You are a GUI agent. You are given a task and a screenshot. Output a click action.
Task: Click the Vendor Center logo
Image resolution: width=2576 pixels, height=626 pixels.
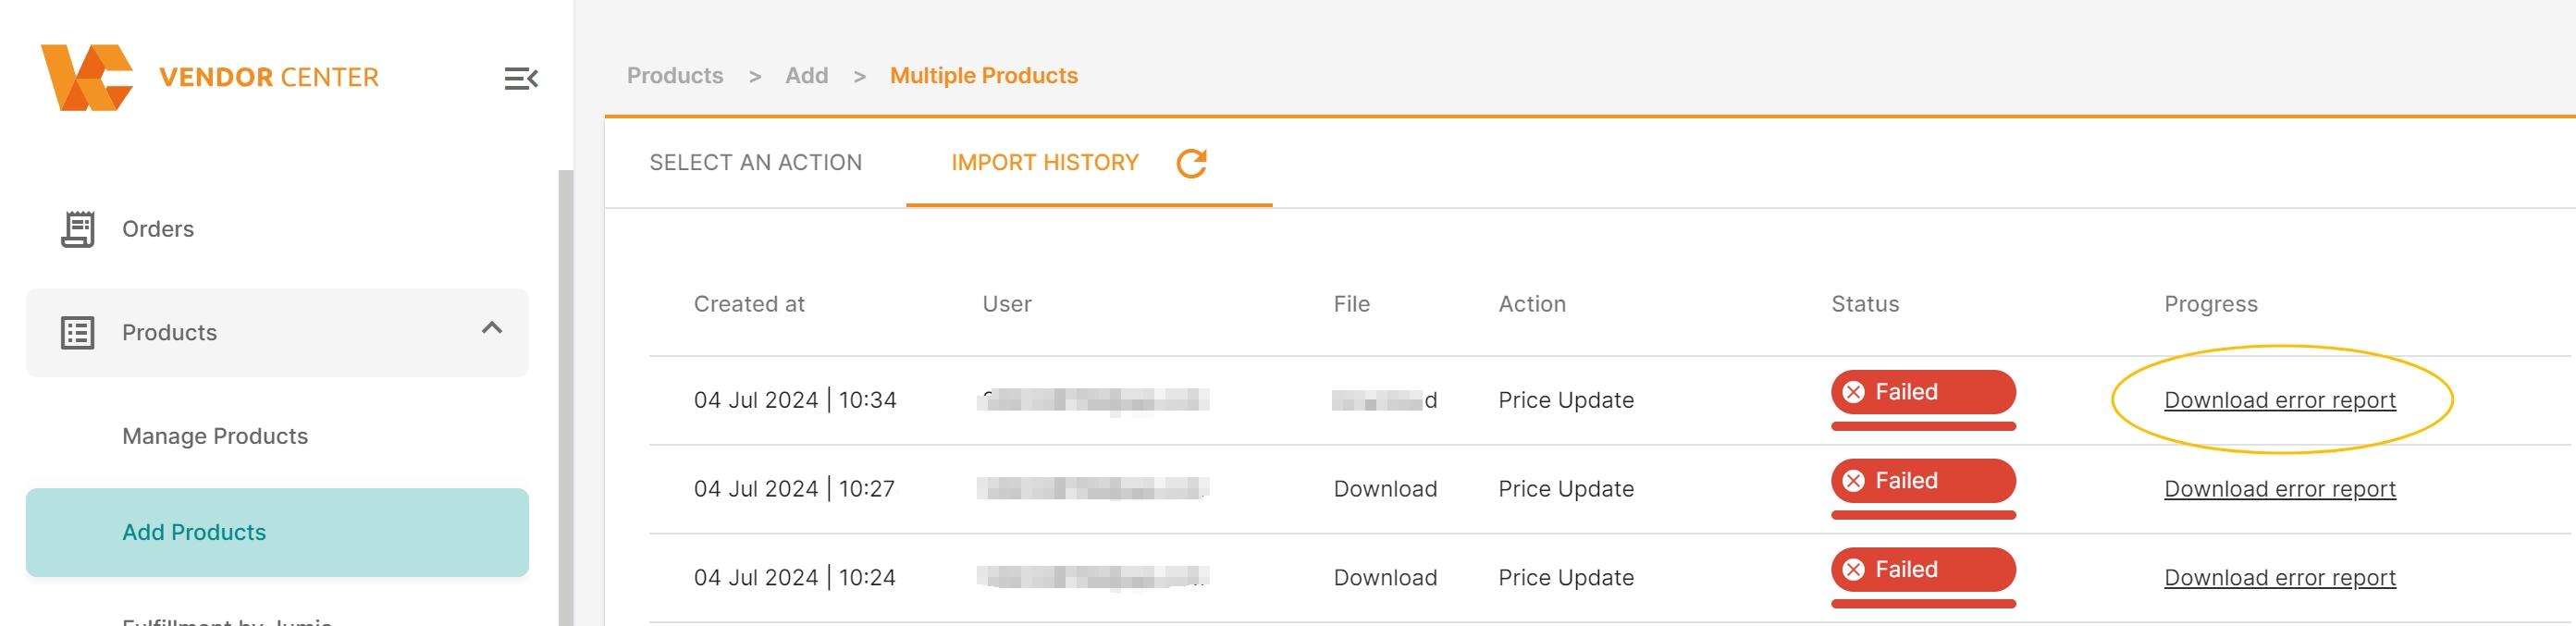(209, 77)
